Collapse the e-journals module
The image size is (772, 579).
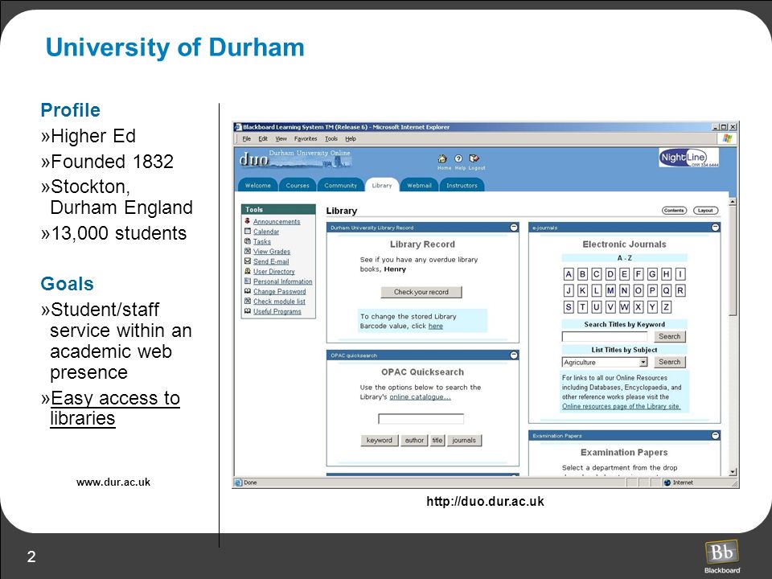(716, 228)
